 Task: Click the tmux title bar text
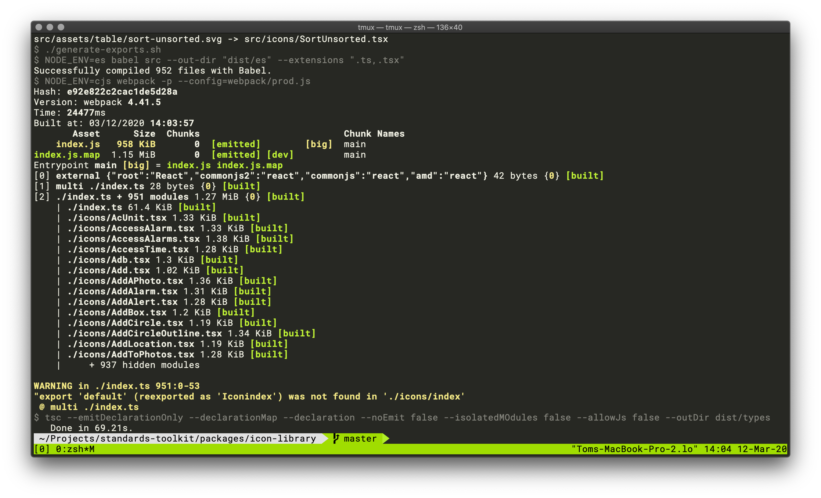tap(410, 27)
